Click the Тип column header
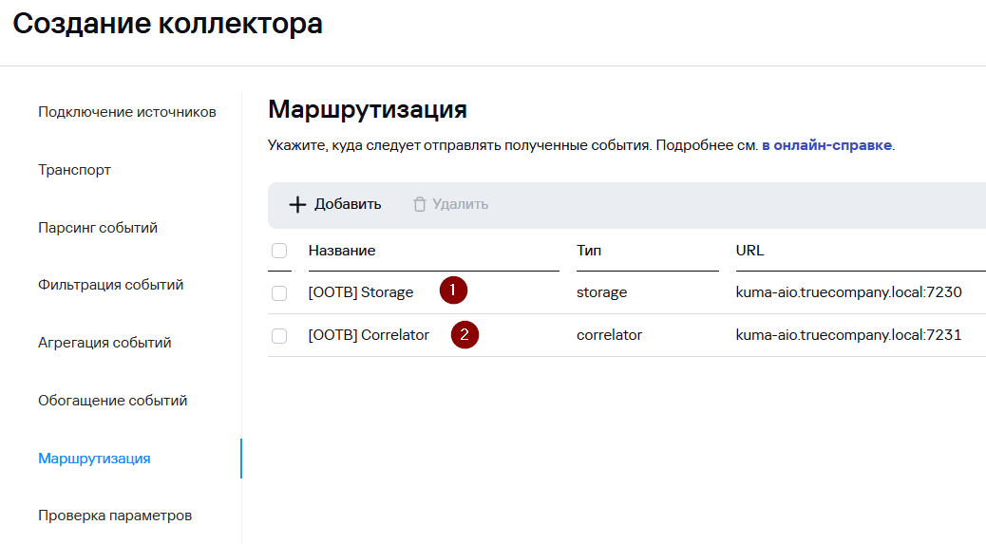 point(589,251)
